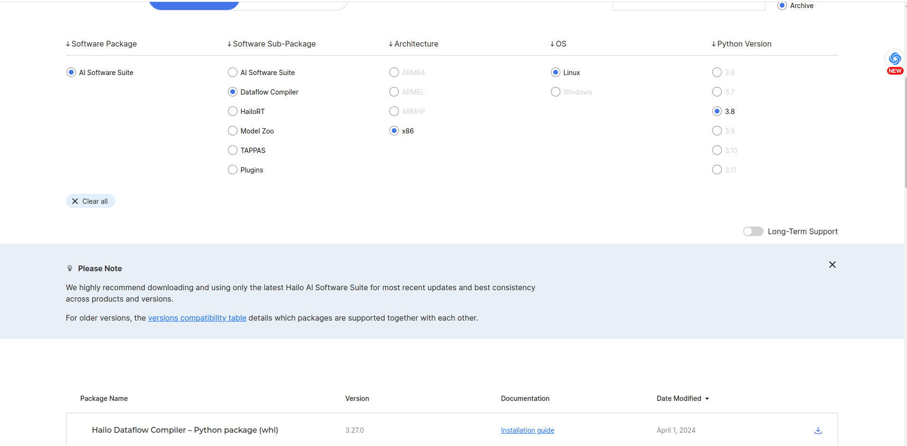Viewport: 907px width, 446px height.
Task: Toggle the Long-Term Support switch
Action: 753,231
